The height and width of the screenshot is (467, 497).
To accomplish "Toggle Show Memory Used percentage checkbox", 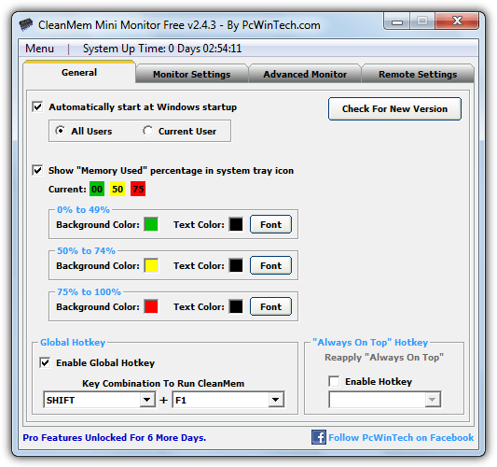I will 37,170.
